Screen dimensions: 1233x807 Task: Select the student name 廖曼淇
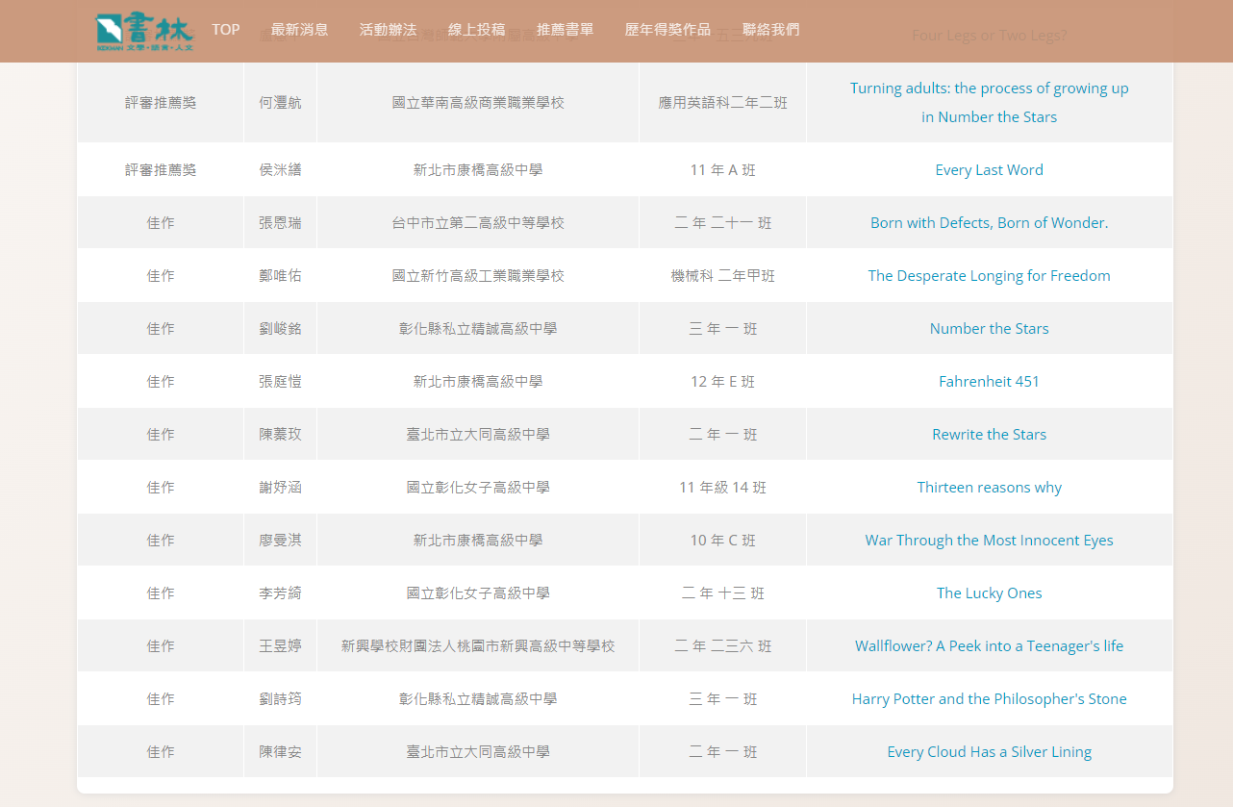coord(280,541)
